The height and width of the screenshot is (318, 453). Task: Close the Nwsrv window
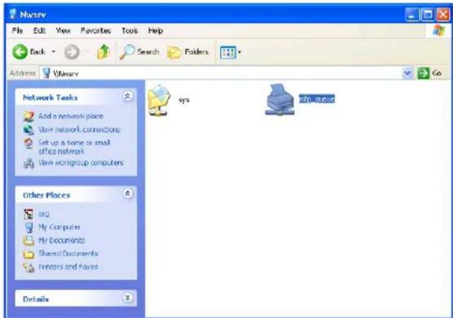point(443,15)
